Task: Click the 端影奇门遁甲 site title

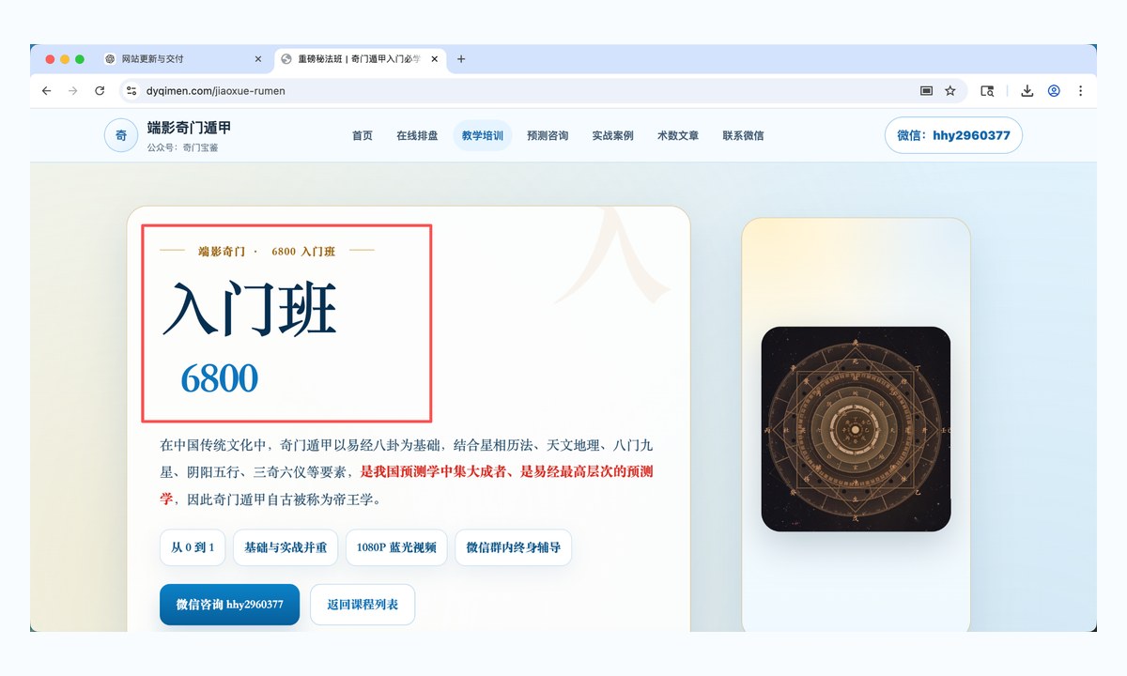Action: click(x=189, y=128)
